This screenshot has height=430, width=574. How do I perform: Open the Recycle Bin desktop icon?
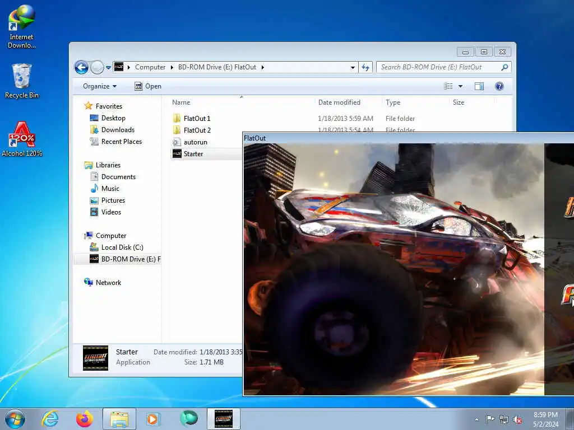(x=22, y=81)
